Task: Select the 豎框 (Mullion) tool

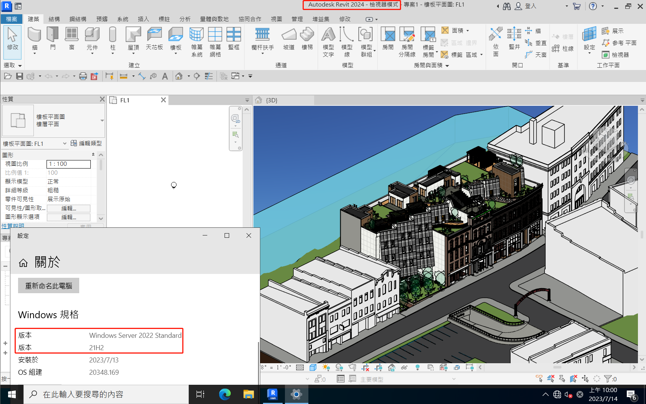Action: (234, 39)
